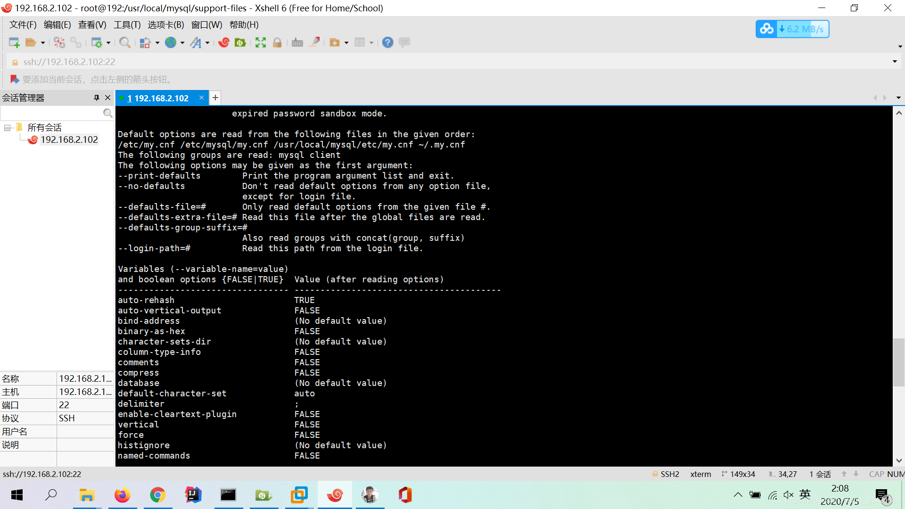Expand the globe encoding dropdown arrow
This screenshot has width=905, height=509.
(x=182, y=43)
